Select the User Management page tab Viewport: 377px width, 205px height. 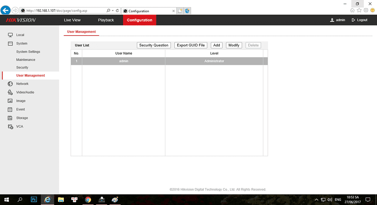[81, 32]
